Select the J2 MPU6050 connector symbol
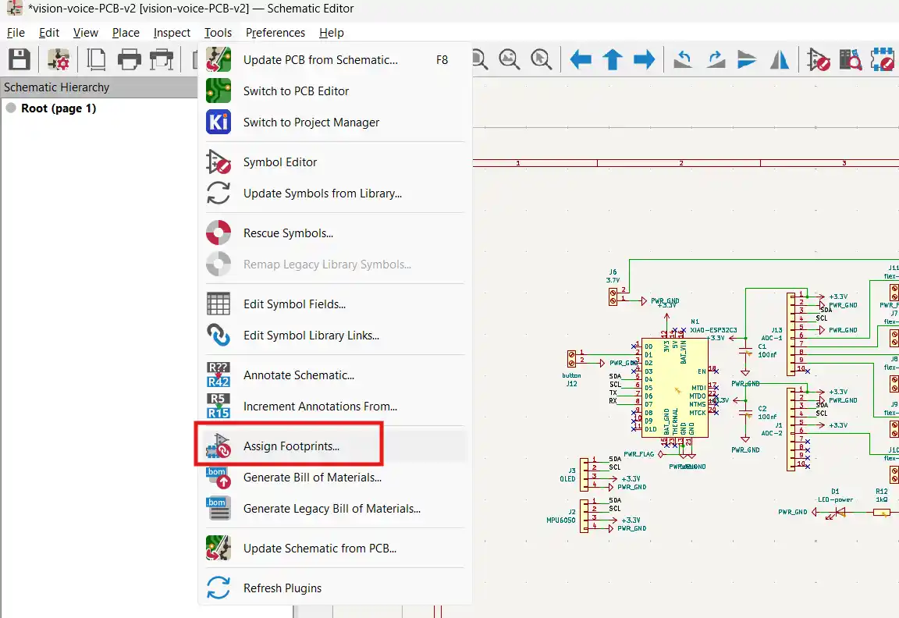 [584, 516]
